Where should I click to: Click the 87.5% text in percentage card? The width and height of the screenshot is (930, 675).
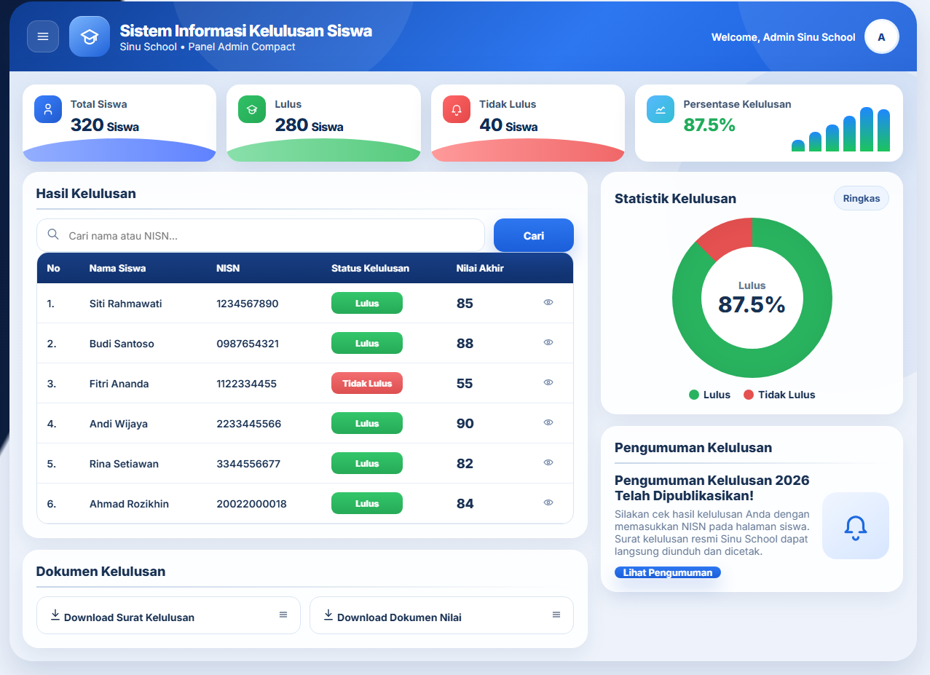(x=709, y=125)
